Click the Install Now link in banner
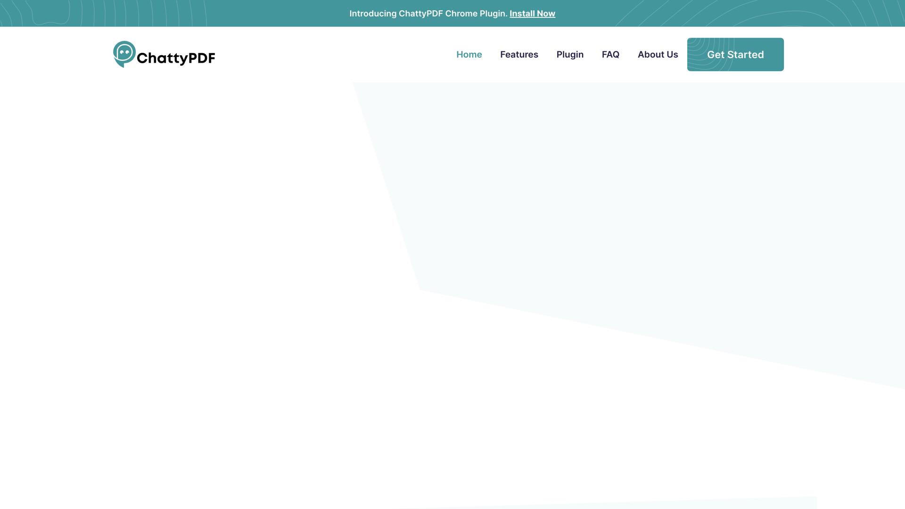 532,14
